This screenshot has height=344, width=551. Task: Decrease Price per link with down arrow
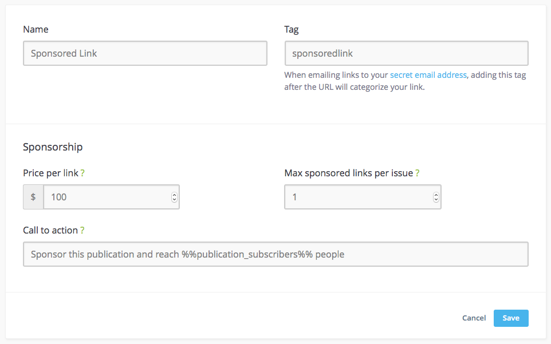174,200
